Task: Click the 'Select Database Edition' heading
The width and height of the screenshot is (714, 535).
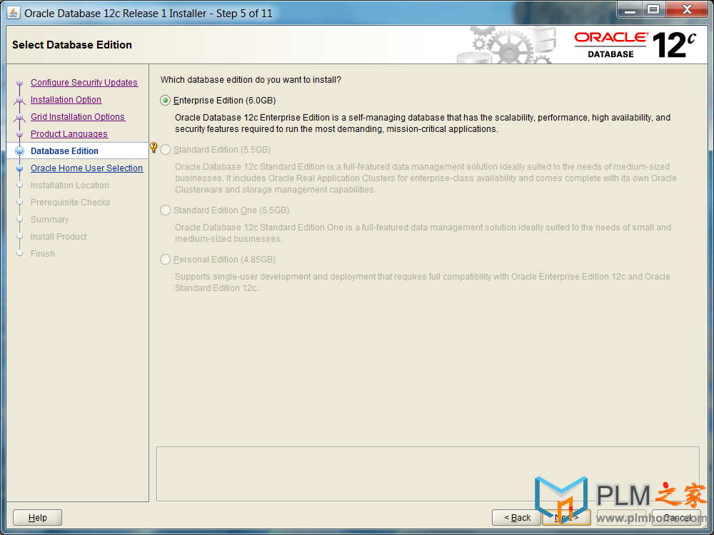Action: pos(72,44)
